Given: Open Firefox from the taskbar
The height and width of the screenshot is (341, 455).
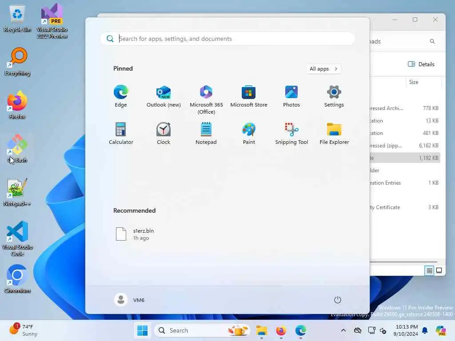Looking at the screenshot, I should pyautogui.click(x=281, y=330).
